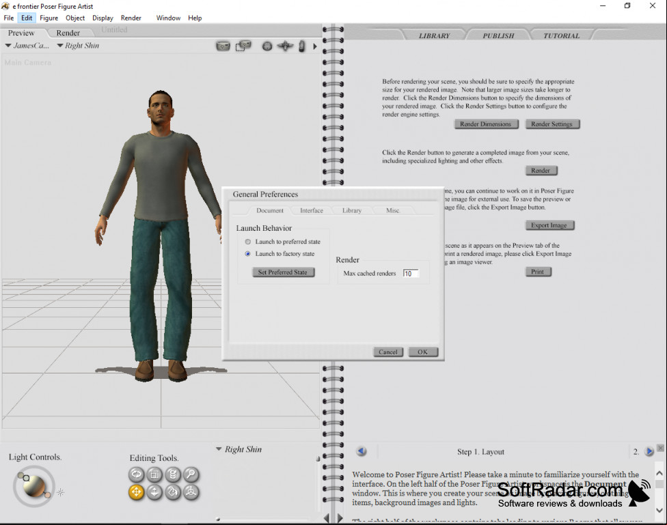Go to previous tutorial step arrow
667x525 pixels.
point(362,451)
